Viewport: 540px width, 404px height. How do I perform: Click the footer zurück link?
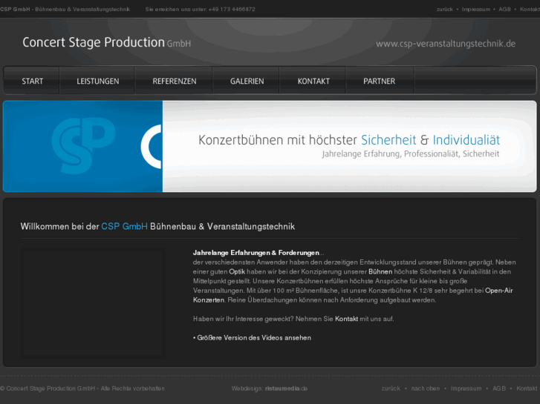pos(391,388)
